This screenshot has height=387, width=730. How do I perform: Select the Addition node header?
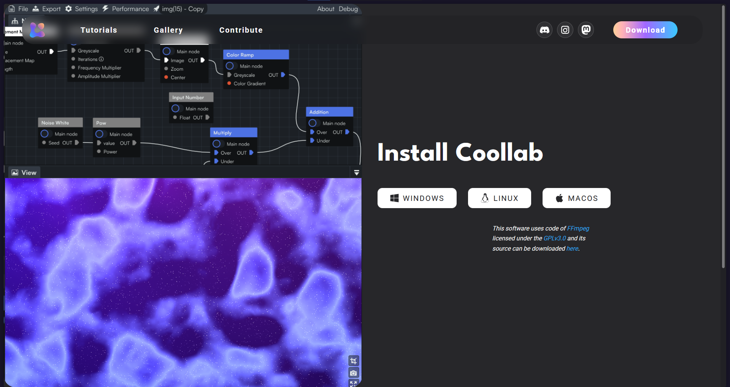point(329,112)
